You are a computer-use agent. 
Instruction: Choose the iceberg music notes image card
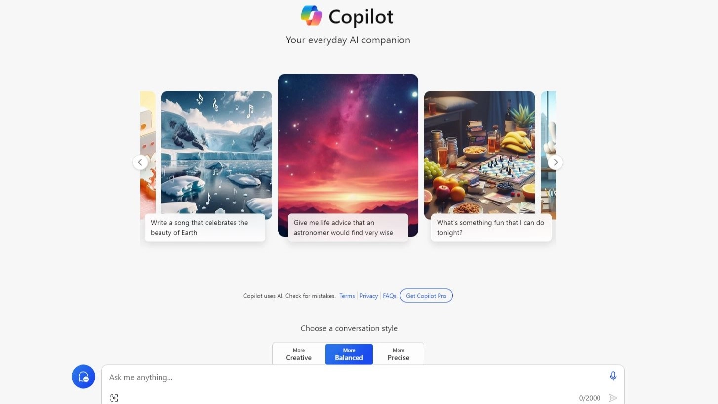point(217,155)
